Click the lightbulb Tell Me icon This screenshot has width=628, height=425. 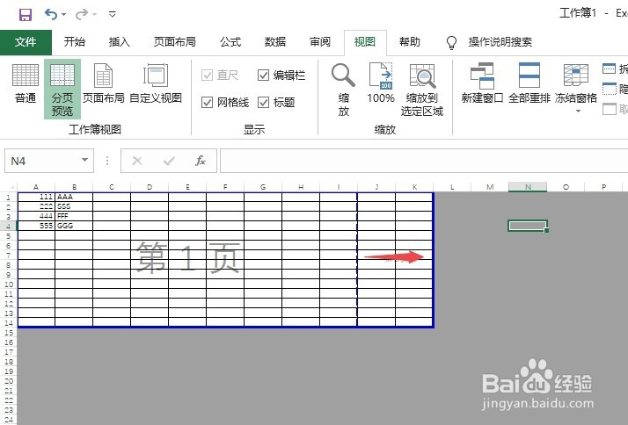[451, 42]
